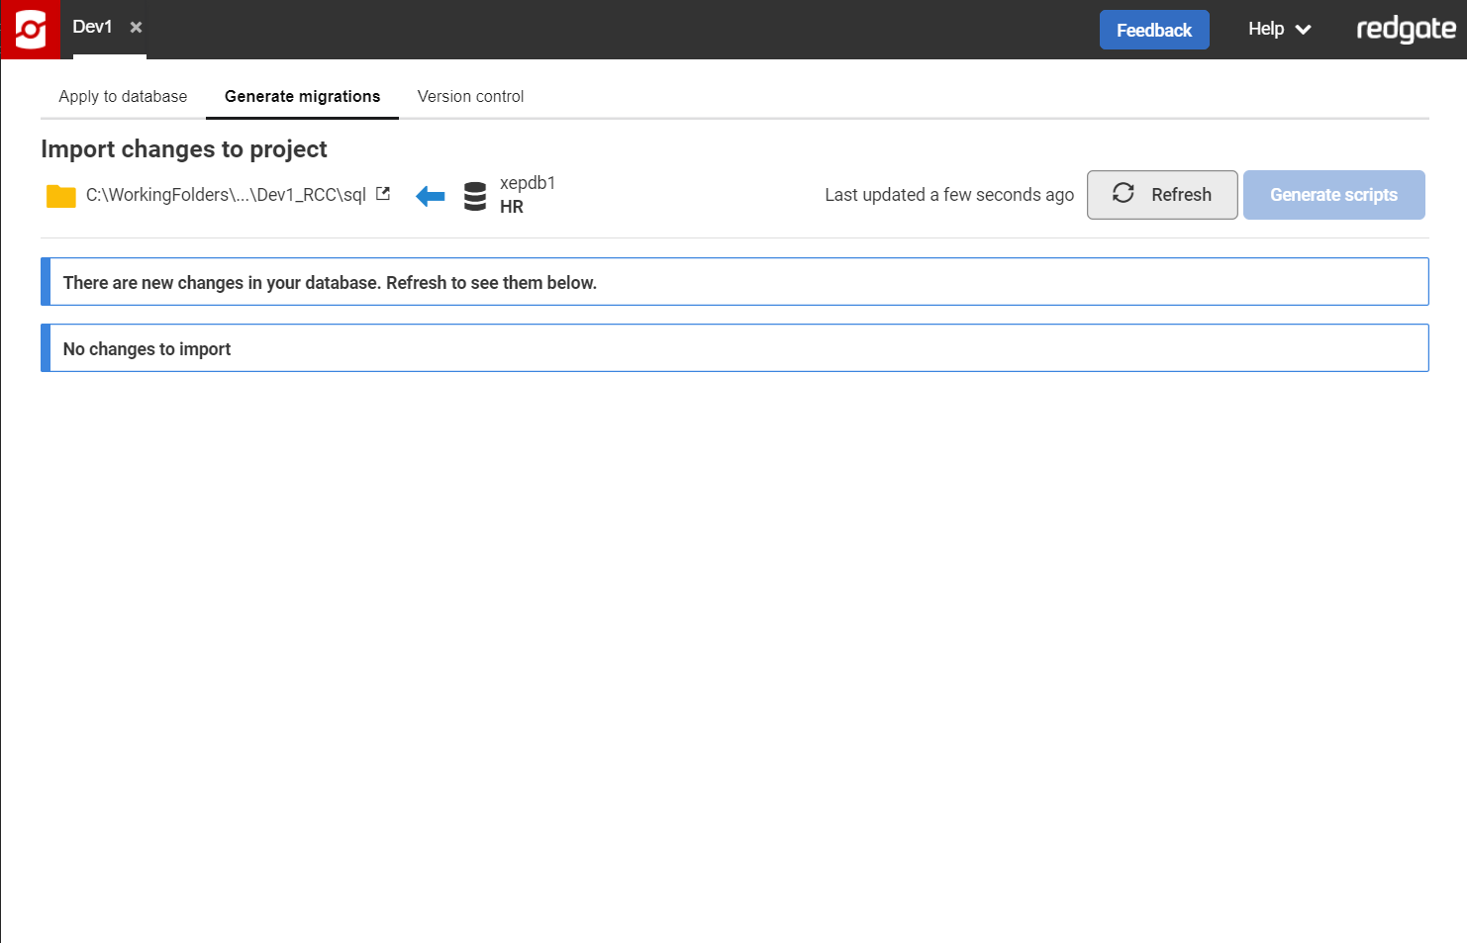Screen dimensions: 1467x943
Task: Click the No changes to import message
Action: pos(734,348)
